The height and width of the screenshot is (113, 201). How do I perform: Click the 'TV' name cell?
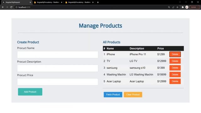click(x=108, y=61)
